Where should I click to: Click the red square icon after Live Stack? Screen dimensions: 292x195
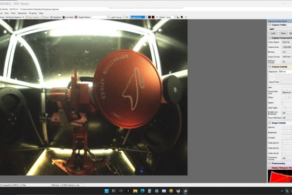click(76, 17)
